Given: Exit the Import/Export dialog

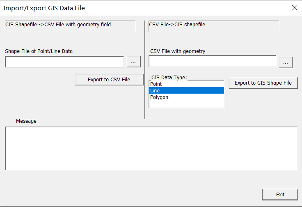Looking at the screenshot, I should [x=280, y=194].
